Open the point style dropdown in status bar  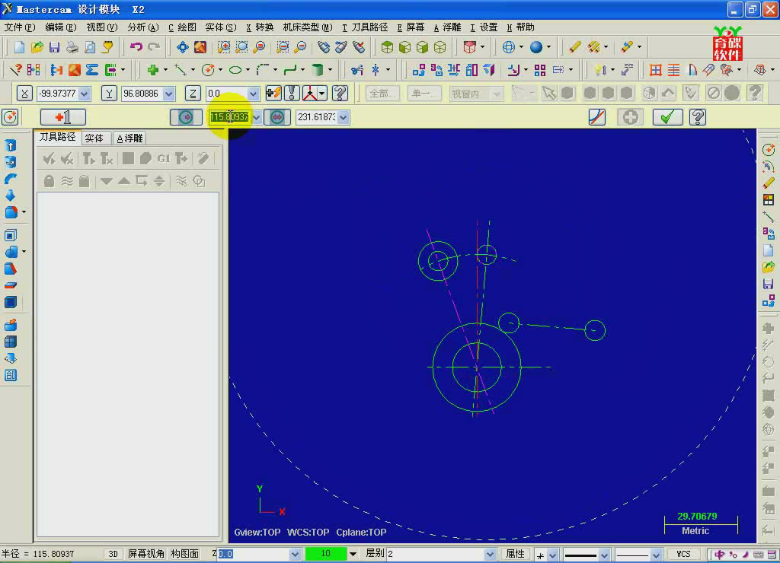(x=552, y=554)
